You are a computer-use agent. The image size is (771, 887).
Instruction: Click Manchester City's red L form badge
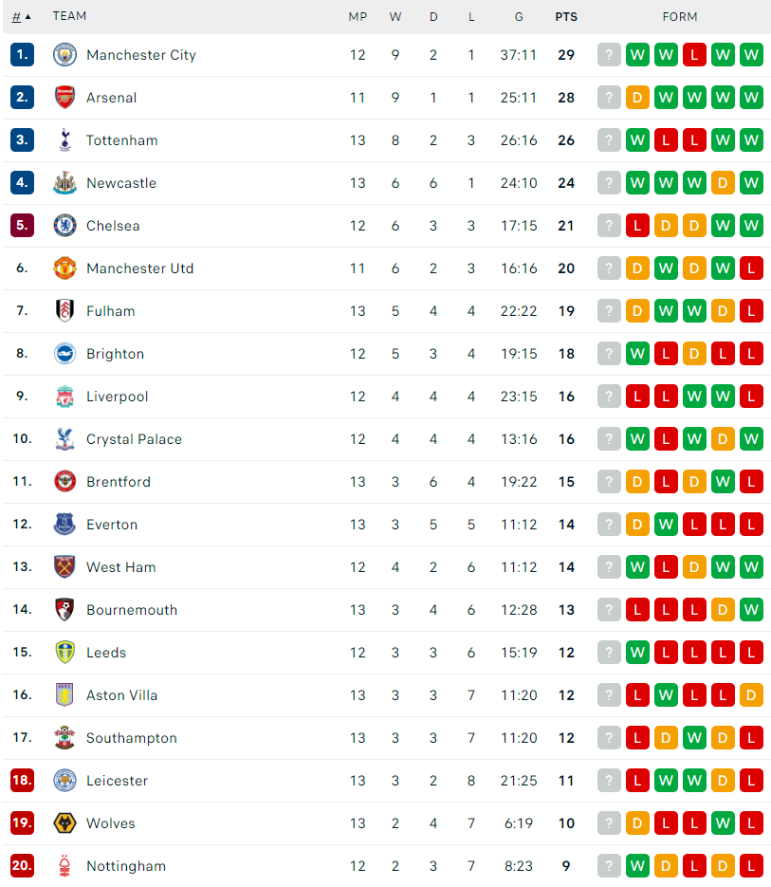pos(694,55)
